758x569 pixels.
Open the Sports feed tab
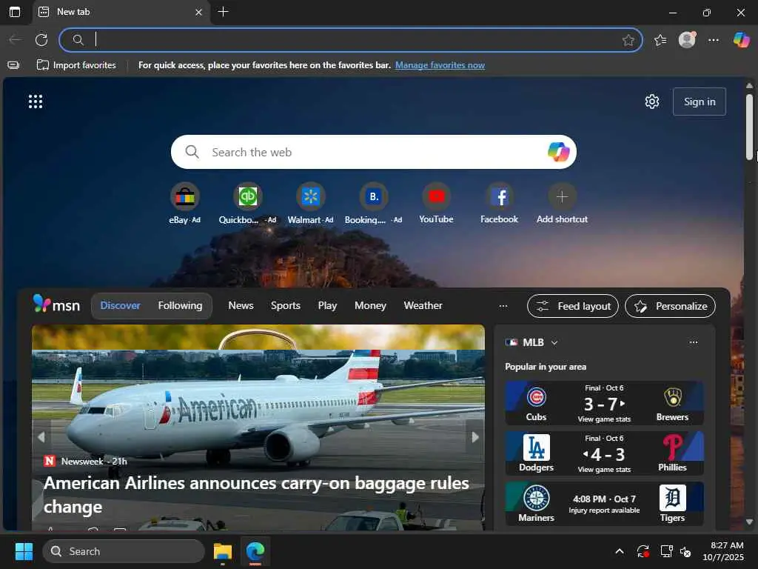285,305
